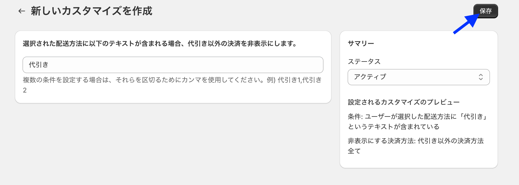The width and height of the screenshot is (519, 185).
Task: Click the up-down chevron in the status selector
Action: click(x=481, y=77)
